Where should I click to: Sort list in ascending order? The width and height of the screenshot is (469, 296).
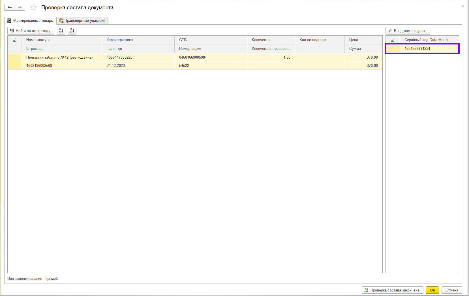(x=61, y=31)
